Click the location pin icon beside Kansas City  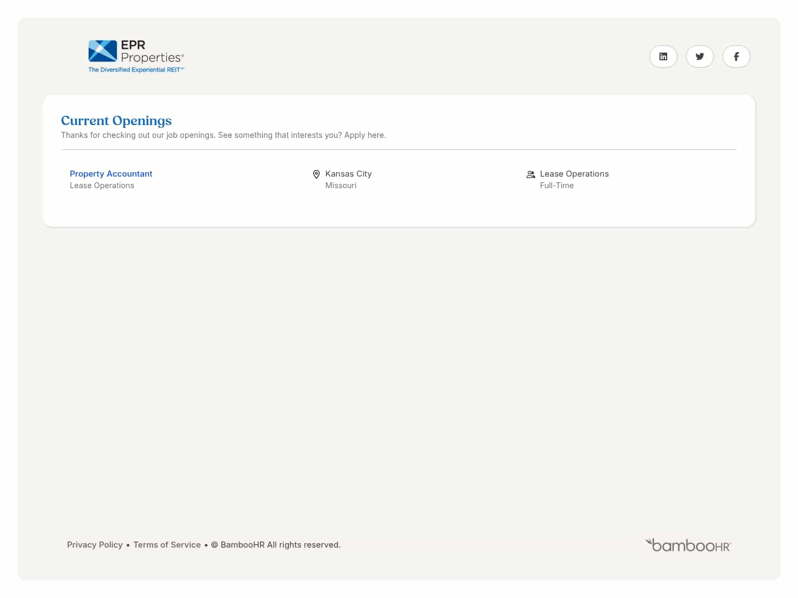(316, 174)
